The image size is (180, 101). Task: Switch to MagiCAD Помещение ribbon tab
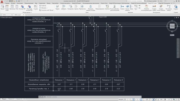(x=164, y=3)
